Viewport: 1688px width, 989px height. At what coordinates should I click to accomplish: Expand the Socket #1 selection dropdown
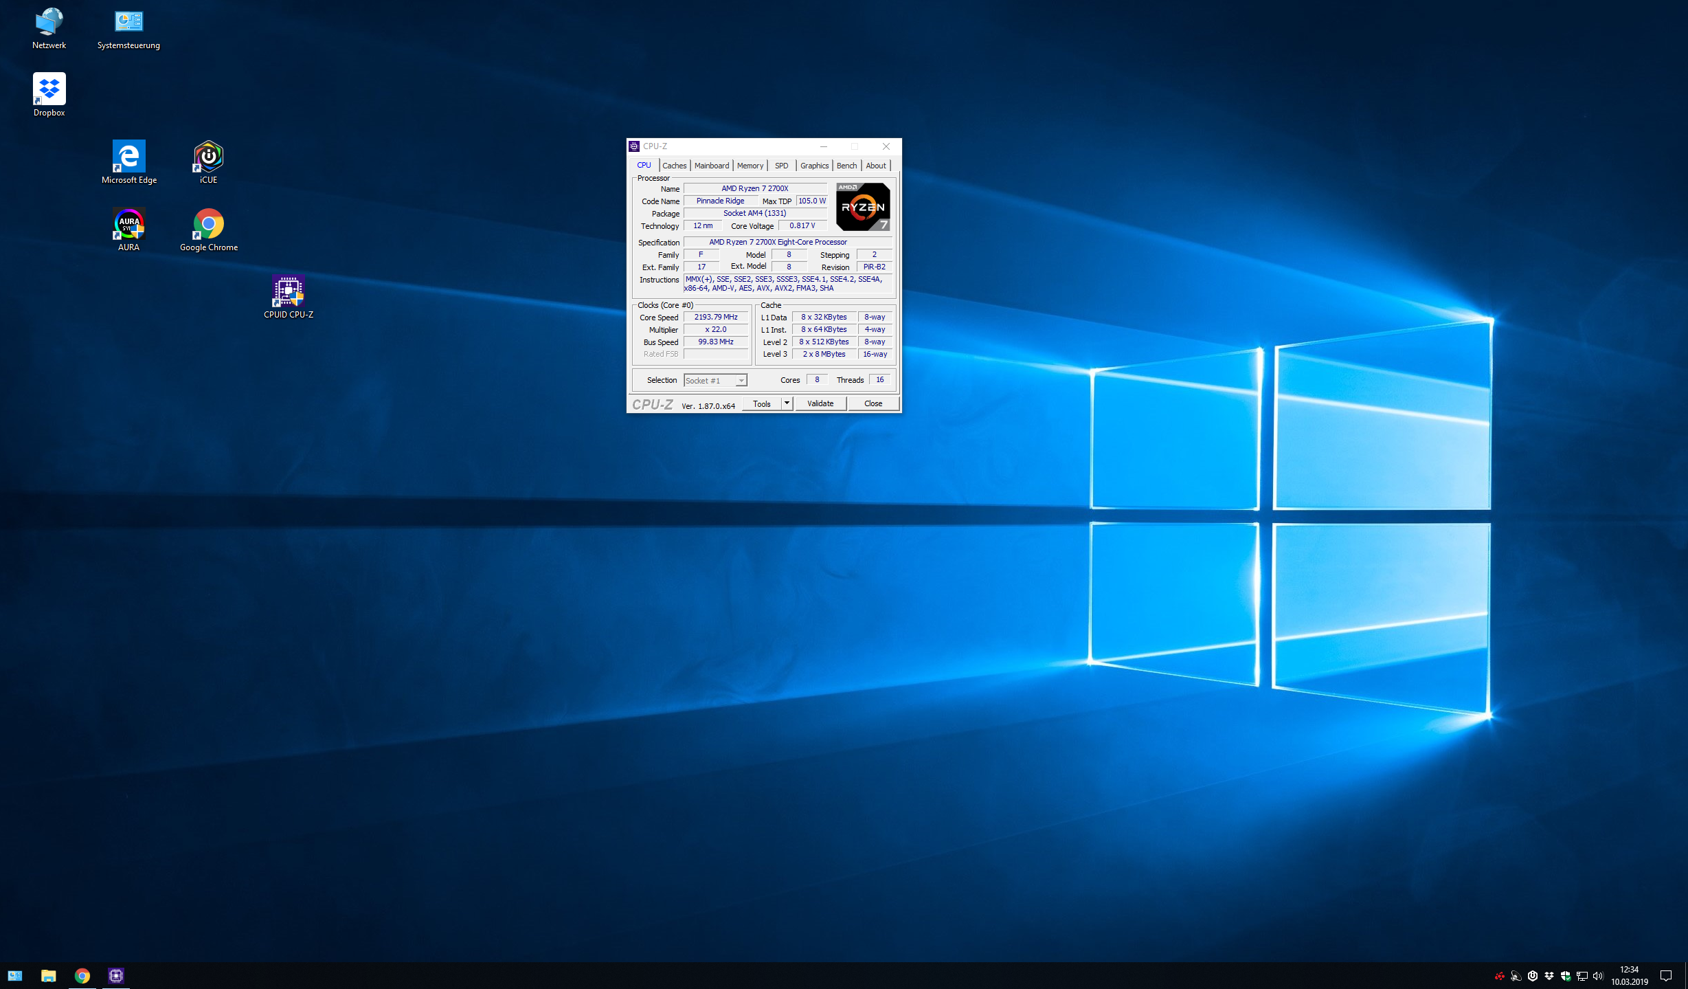[741, 381]
